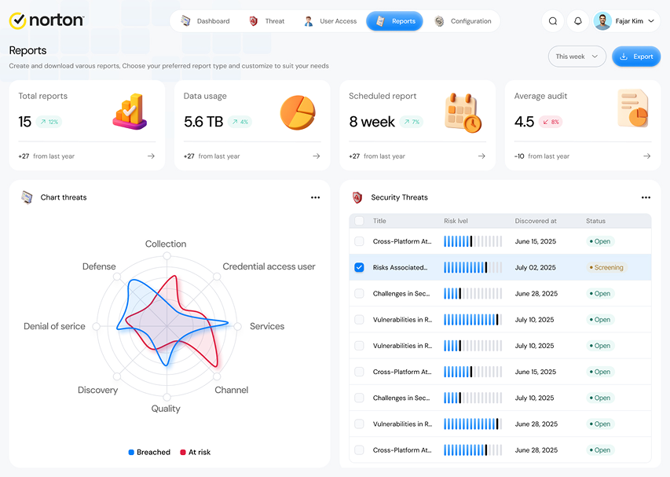Click the search magnifier icon
The height and width of the screenshot is (477, 670).
click(552, 21)
